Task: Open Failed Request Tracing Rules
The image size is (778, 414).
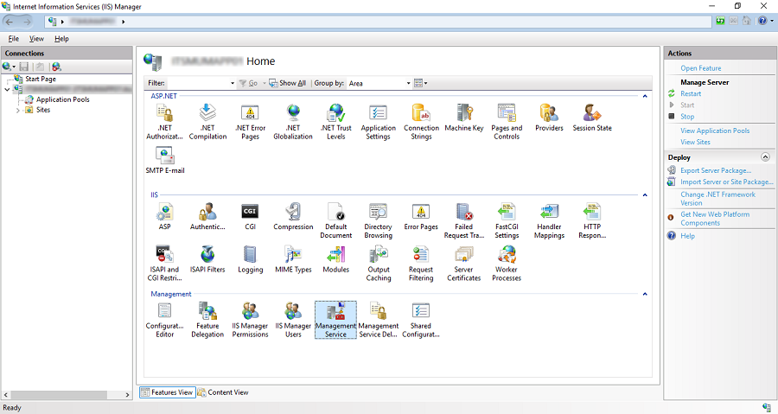Action: tap(464, 220)
